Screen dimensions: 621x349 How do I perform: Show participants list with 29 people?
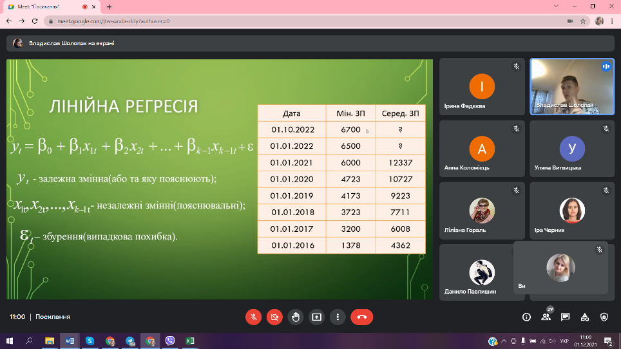tap(546, 317)
